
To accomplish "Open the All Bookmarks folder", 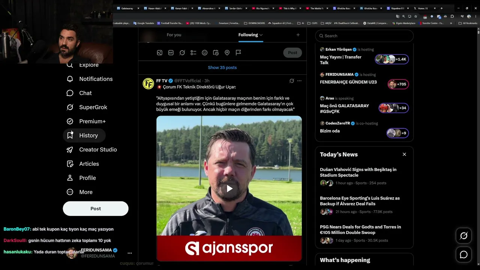I will click(468, 23).
